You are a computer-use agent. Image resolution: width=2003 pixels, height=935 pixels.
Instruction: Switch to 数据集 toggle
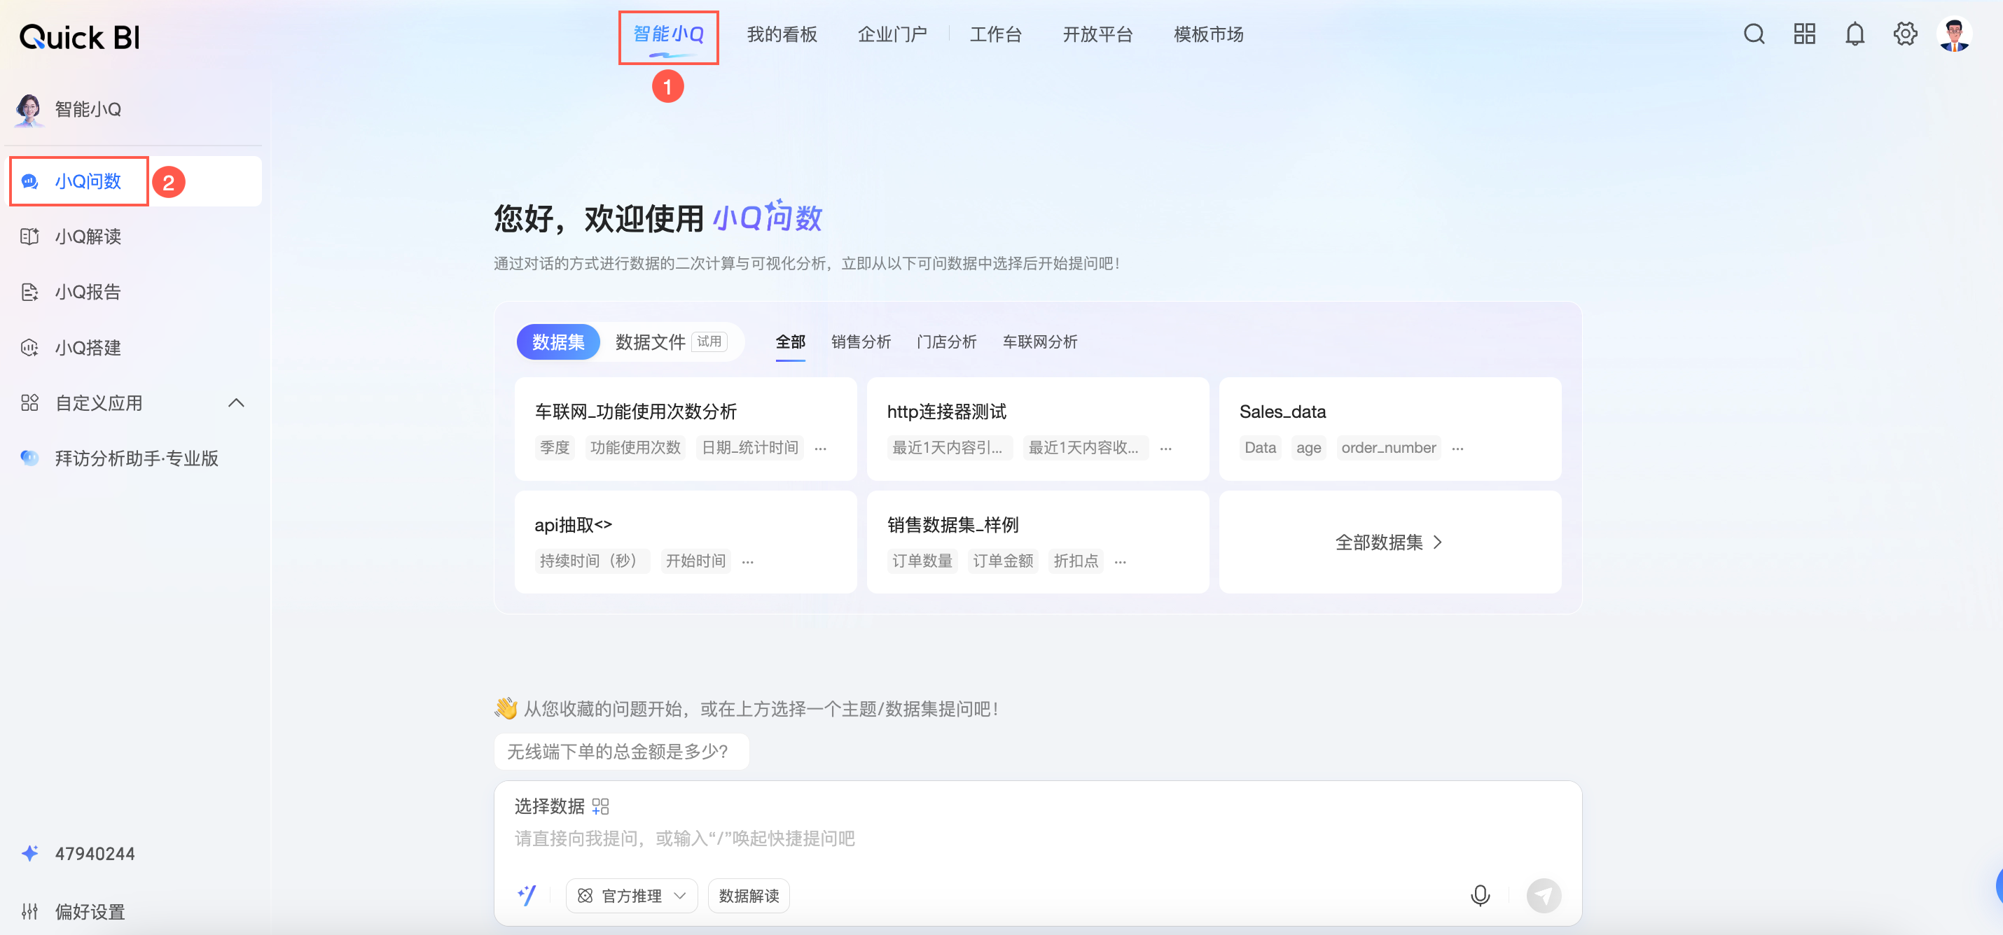click(558, 342)
